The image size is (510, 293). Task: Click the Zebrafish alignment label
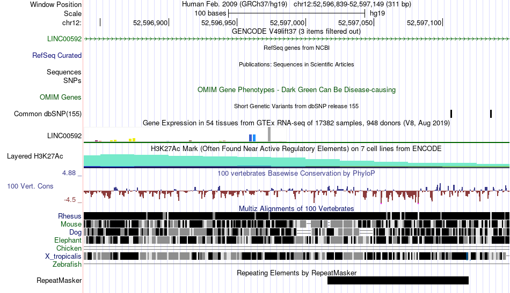67,265
